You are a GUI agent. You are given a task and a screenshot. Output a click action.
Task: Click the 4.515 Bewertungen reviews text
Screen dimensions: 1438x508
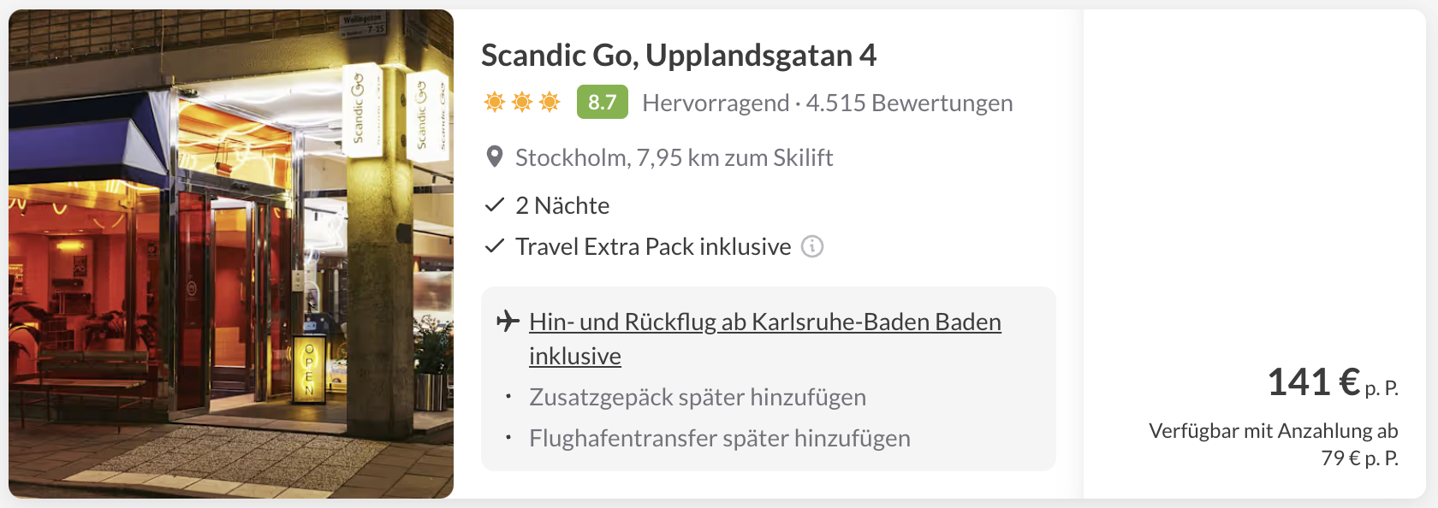coord(909,103)
